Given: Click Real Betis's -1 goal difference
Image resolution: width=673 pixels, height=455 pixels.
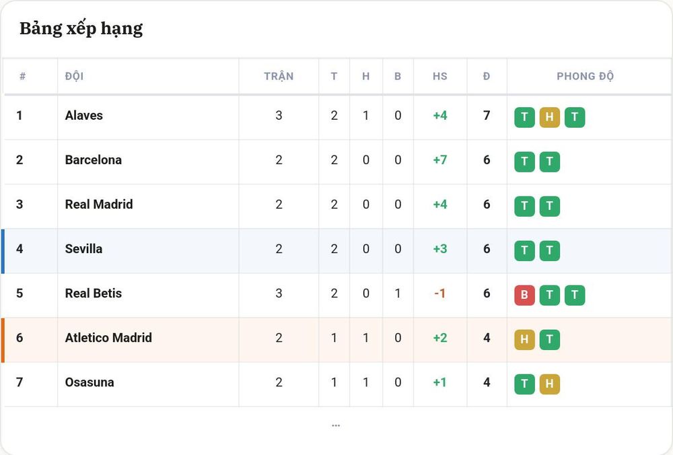Looking at the screenshot, I should click(x=440, y=293).
